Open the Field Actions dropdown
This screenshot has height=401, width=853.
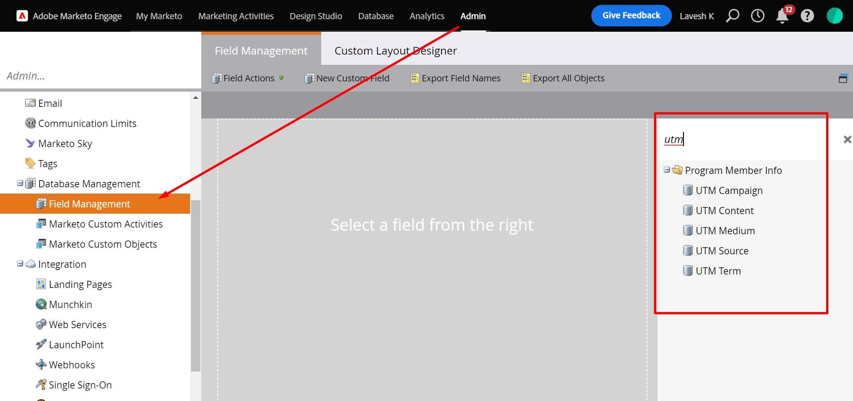click(248, 78)
